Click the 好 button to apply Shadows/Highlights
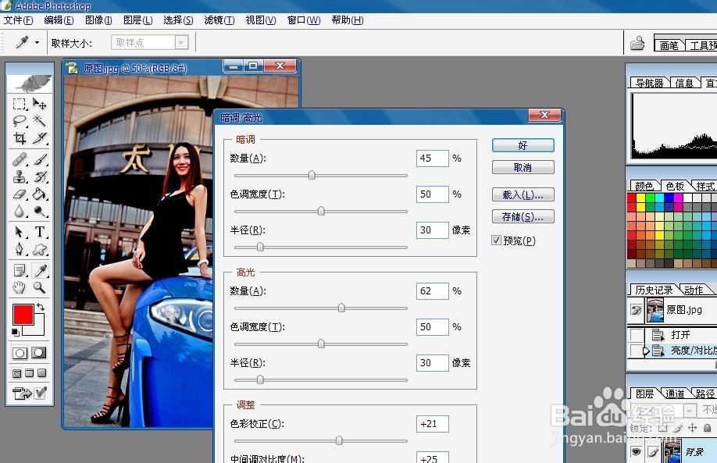The width and height of the screenshot is (717, 463). [523, 145]
